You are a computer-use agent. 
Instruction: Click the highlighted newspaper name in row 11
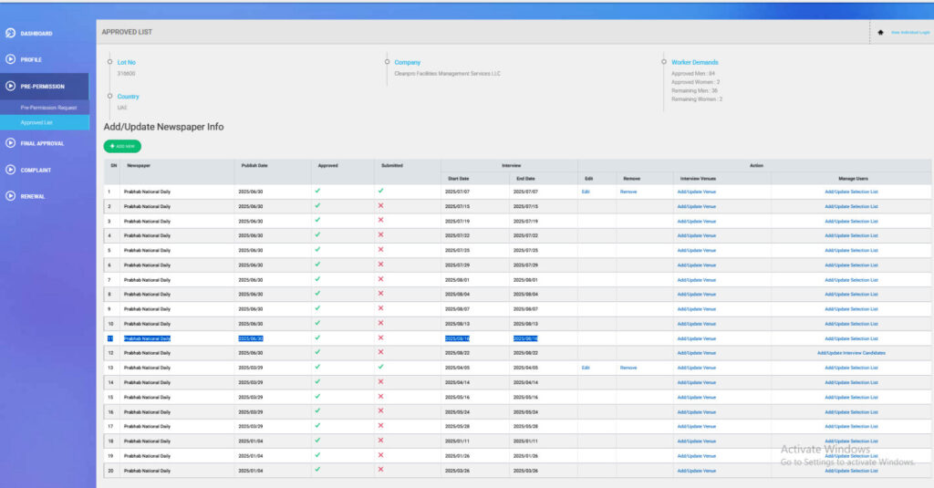coord(147,338)
